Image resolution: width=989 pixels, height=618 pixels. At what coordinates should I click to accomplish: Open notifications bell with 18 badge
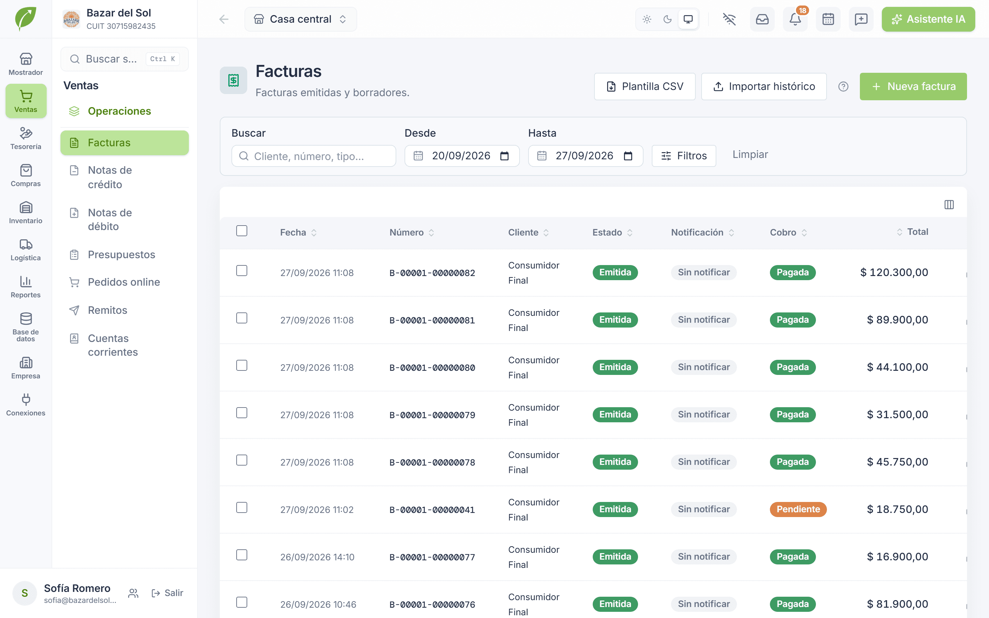[x=795, y=19]
